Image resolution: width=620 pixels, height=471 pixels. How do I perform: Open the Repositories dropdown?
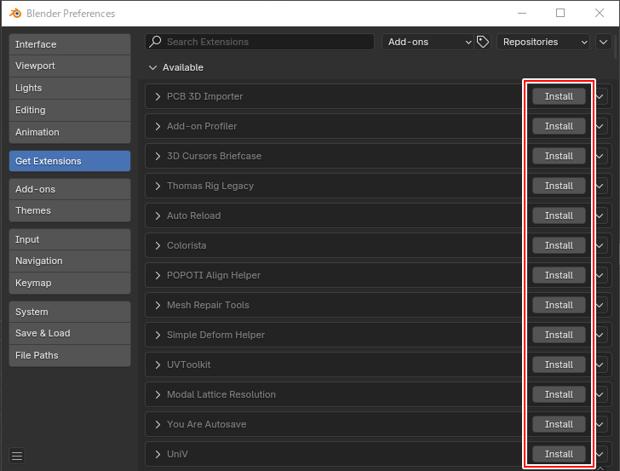pyautogui.click(x=543, y=42)
